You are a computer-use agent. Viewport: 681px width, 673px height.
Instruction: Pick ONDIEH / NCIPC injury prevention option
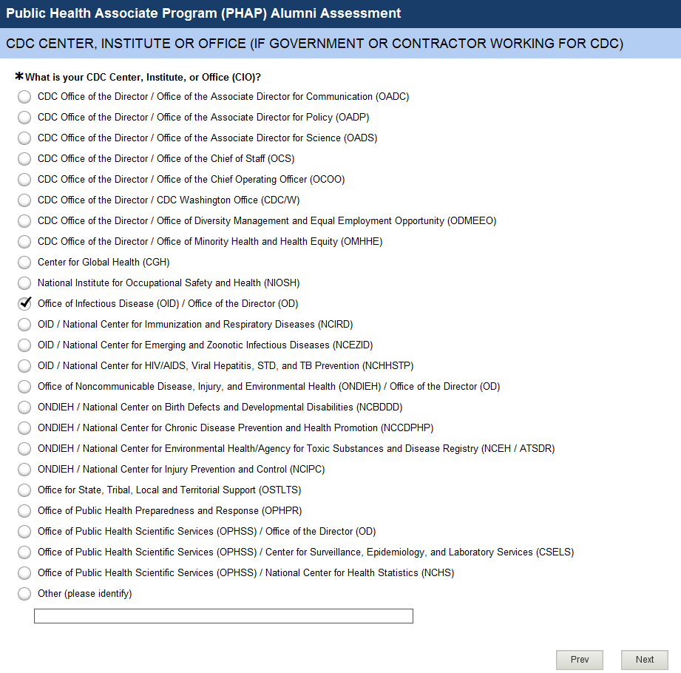pos(24,470)
